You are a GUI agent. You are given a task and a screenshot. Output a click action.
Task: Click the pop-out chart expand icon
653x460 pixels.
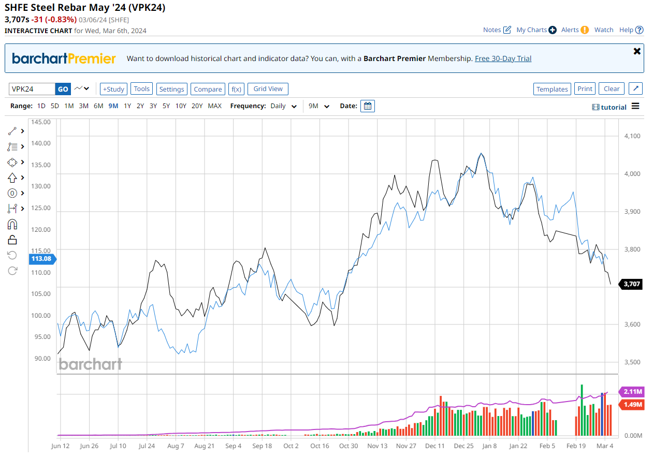(x=635, y=88)
